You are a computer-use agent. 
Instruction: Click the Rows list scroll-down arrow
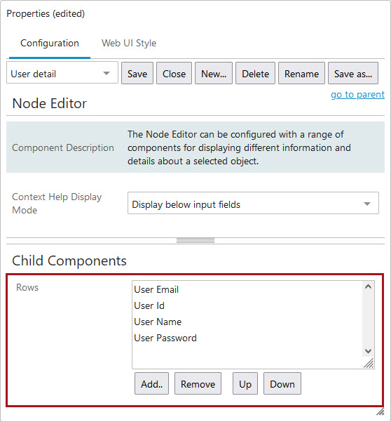coord(368,351)
